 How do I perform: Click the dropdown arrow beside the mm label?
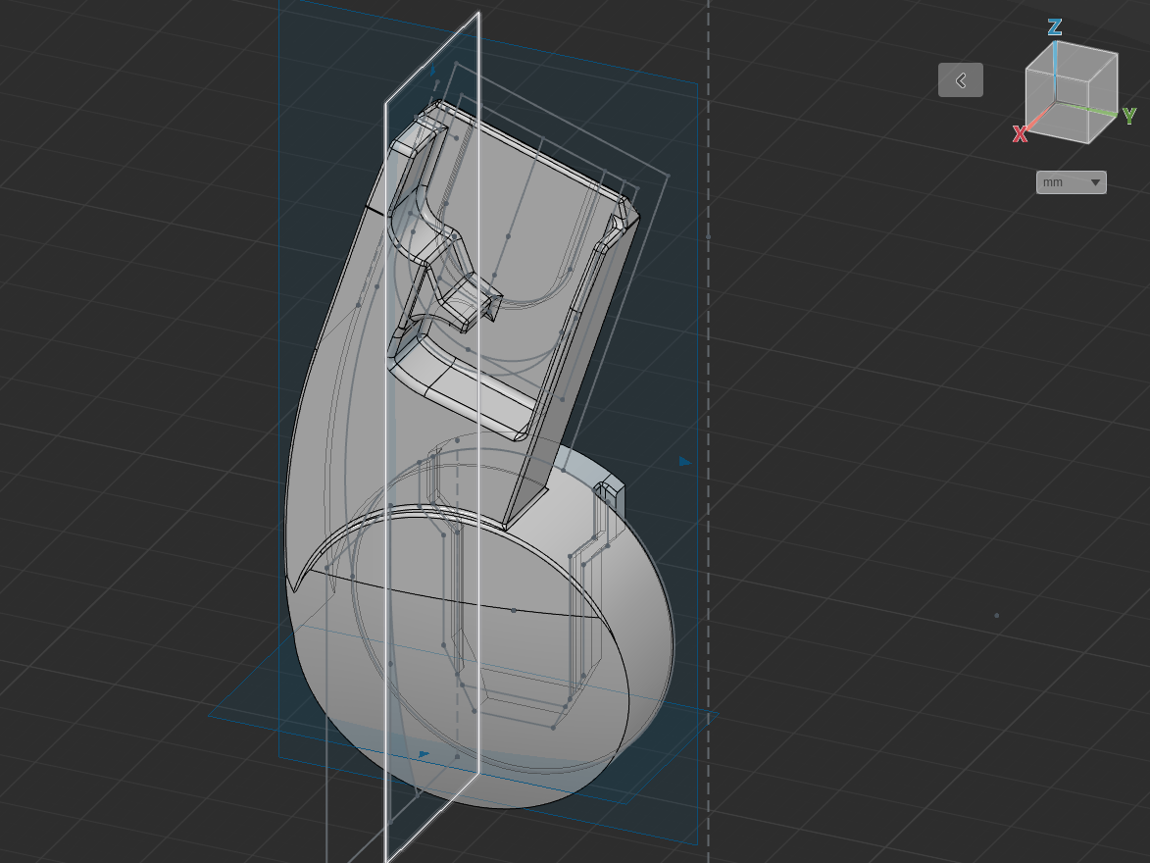[x=1095, y=182]
